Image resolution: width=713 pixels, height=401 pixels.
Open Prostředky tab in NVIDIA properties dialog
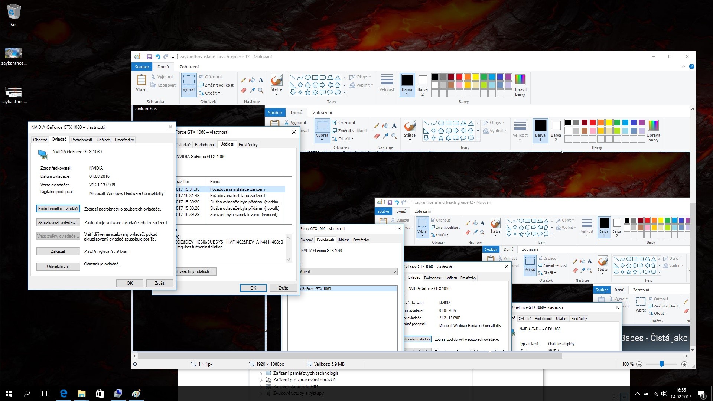(124, 140)
